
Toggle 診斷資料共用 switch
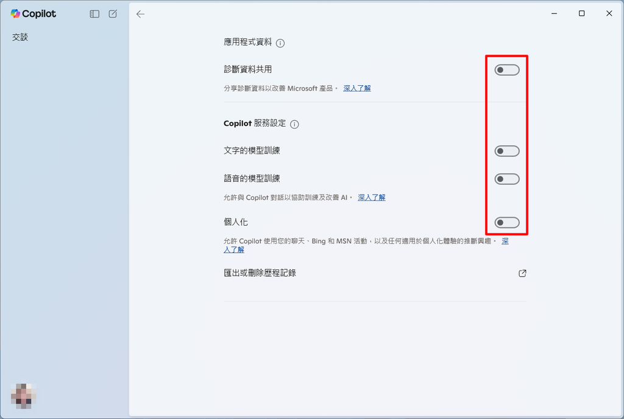(507, 70)
